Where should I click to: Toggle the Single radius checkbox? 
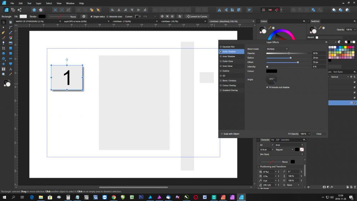[x=91, y=16]
